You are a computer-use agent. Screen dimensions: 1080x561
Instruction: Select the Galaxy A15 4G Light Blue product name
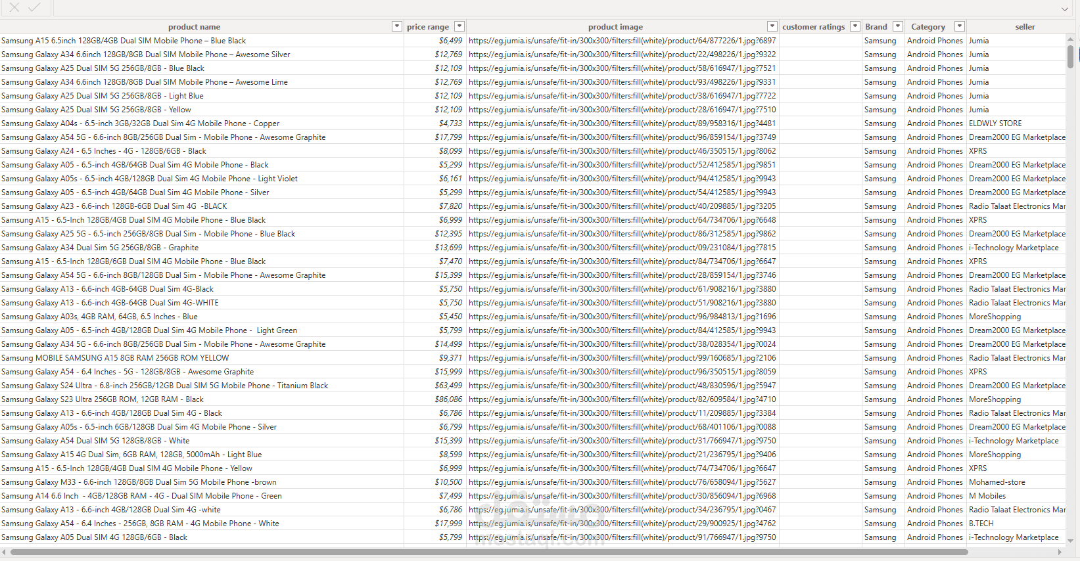[x=131, y=455]
